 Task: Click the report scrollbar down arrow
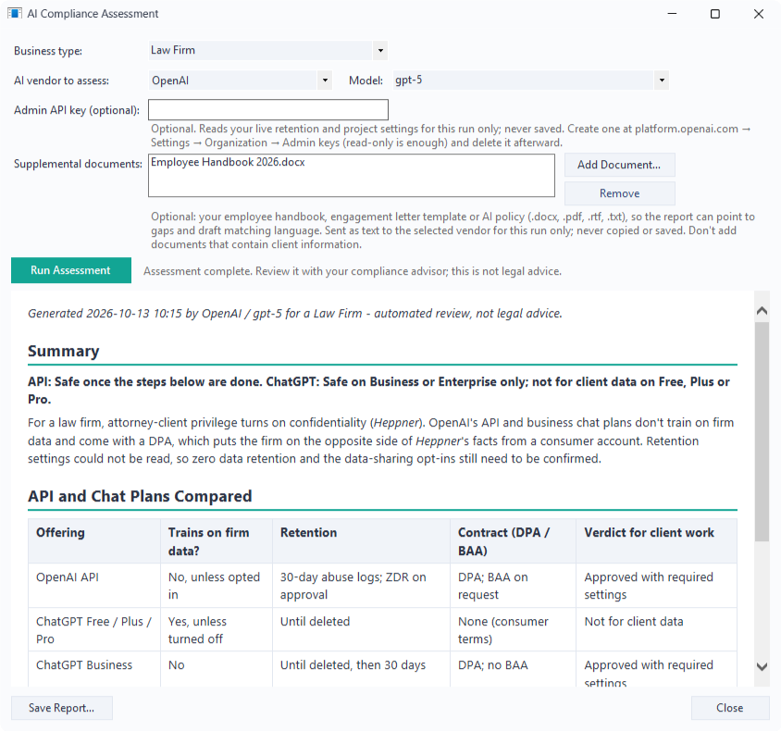(762, 666)
